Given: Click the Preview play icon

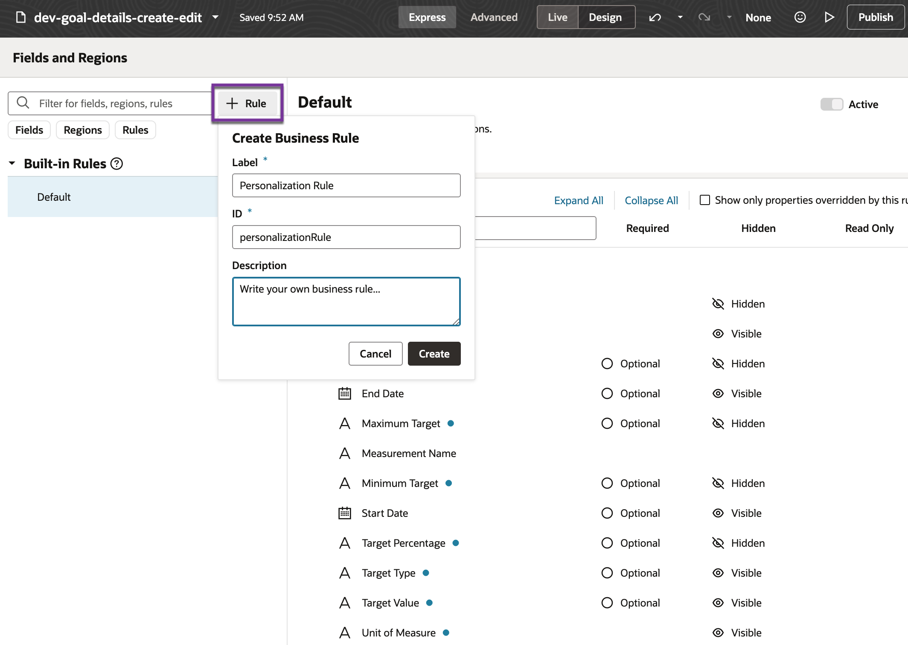Looking at the screenshot, I should pos(829,18).
